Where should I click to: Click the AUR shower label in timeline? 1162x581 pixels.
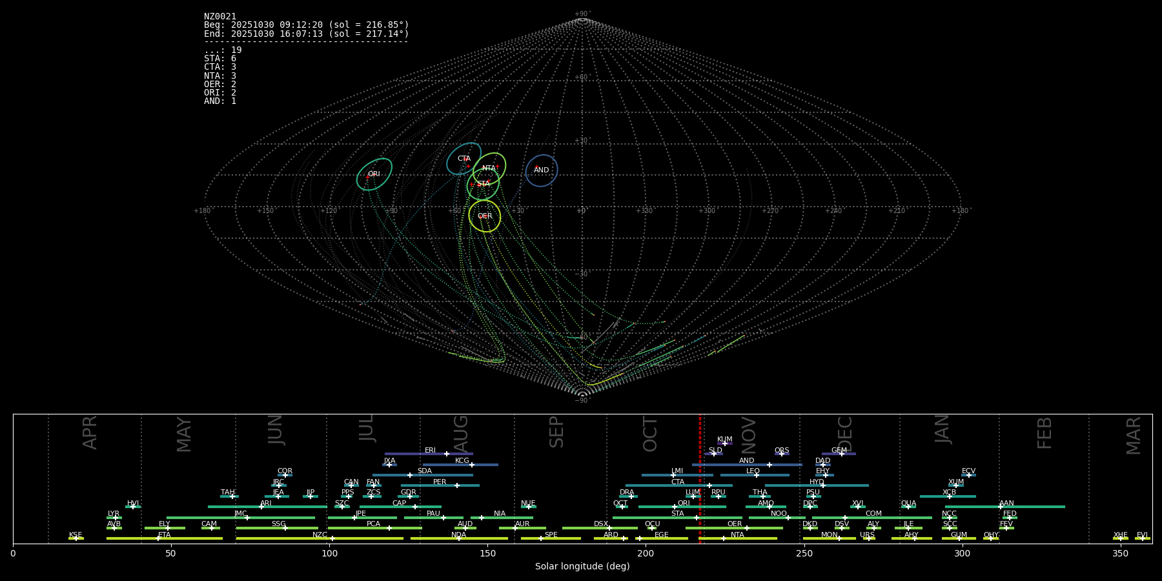click(x=522, y=524)
